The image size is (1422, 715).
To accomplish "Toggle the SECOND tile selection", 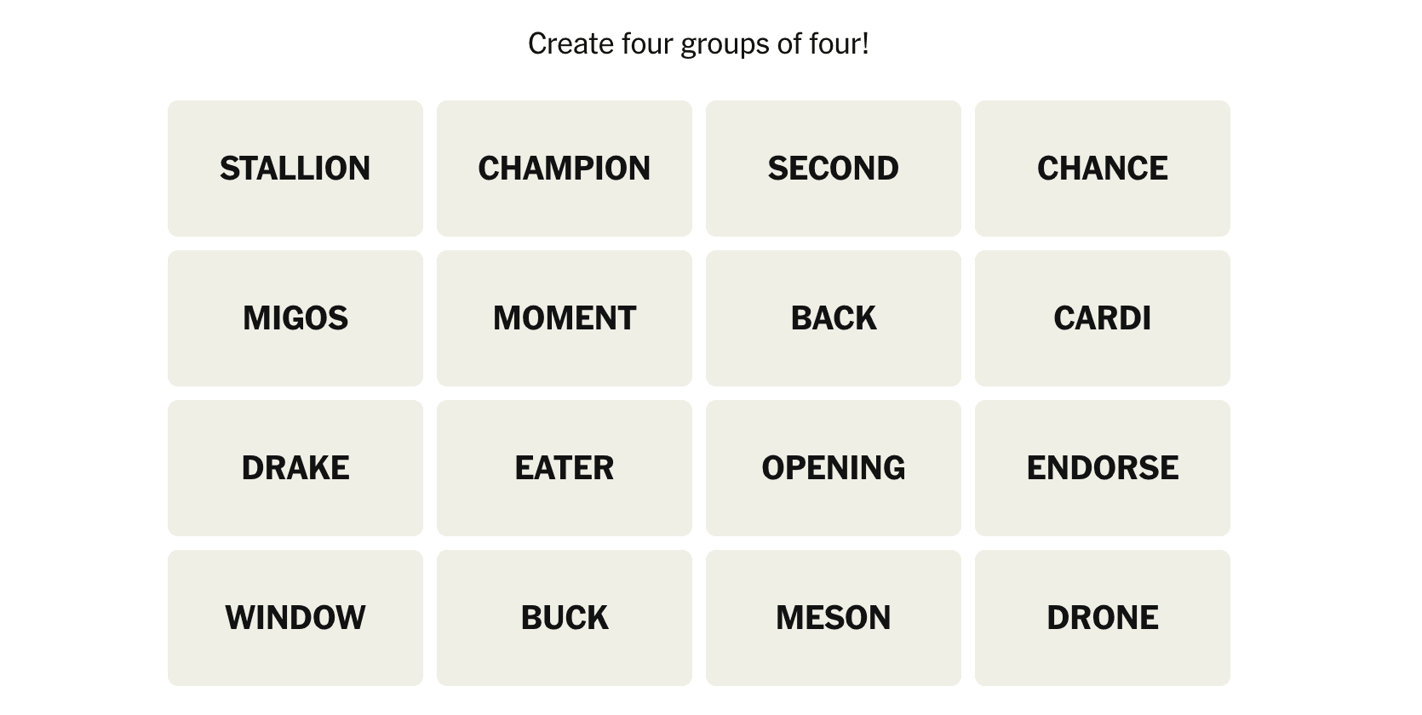I will coord(833,169).
